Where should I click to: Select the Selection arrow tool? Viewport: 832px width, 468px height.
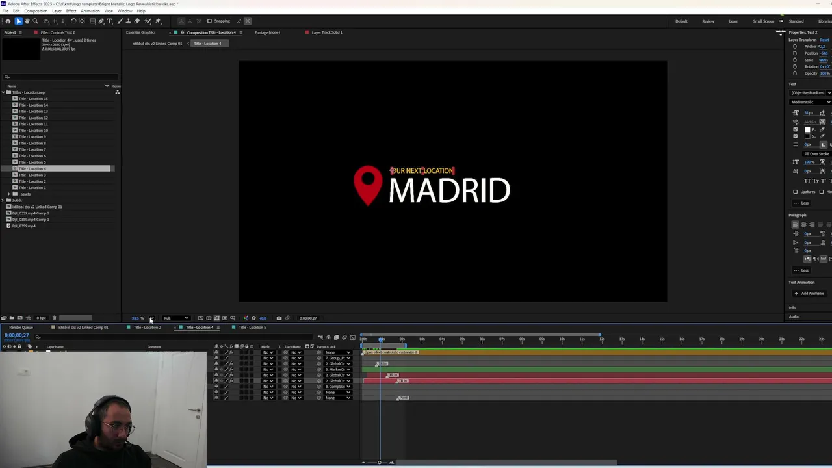(19, 21)
